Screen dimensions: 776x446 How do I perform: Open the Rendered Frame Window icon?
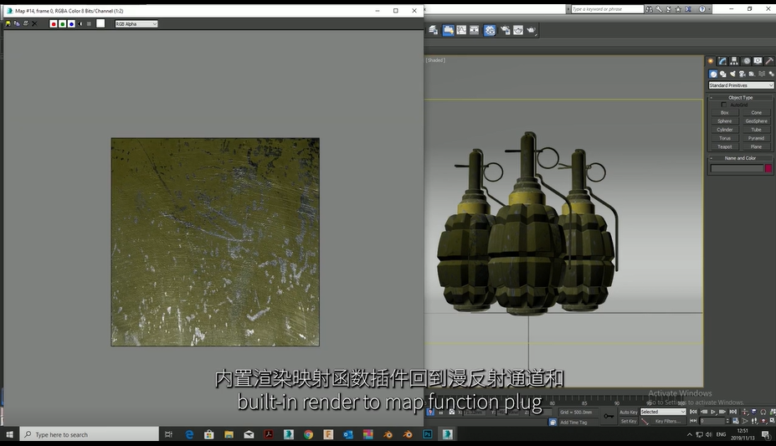[518, 30]
